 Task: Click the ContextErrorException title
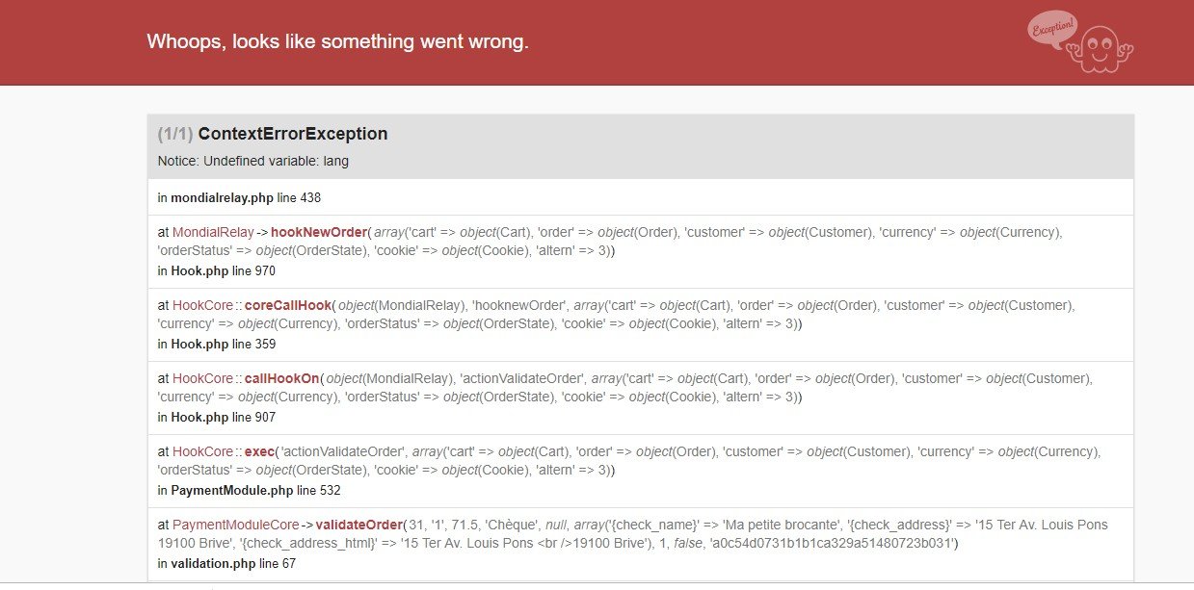(293, 134)
